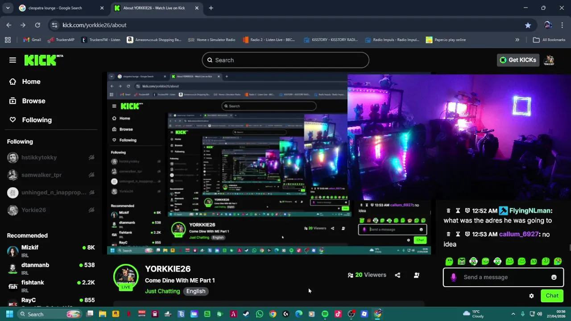The image size is (571, 321).
Task: Click the Kick search field
Action: point(285,60)
